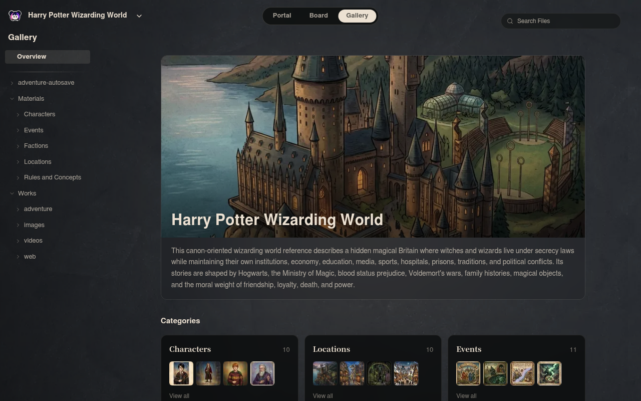Click the Hogwarts castle banner image
The width and height of the screenshot is (641, 401).
click(x=373, y=146)
